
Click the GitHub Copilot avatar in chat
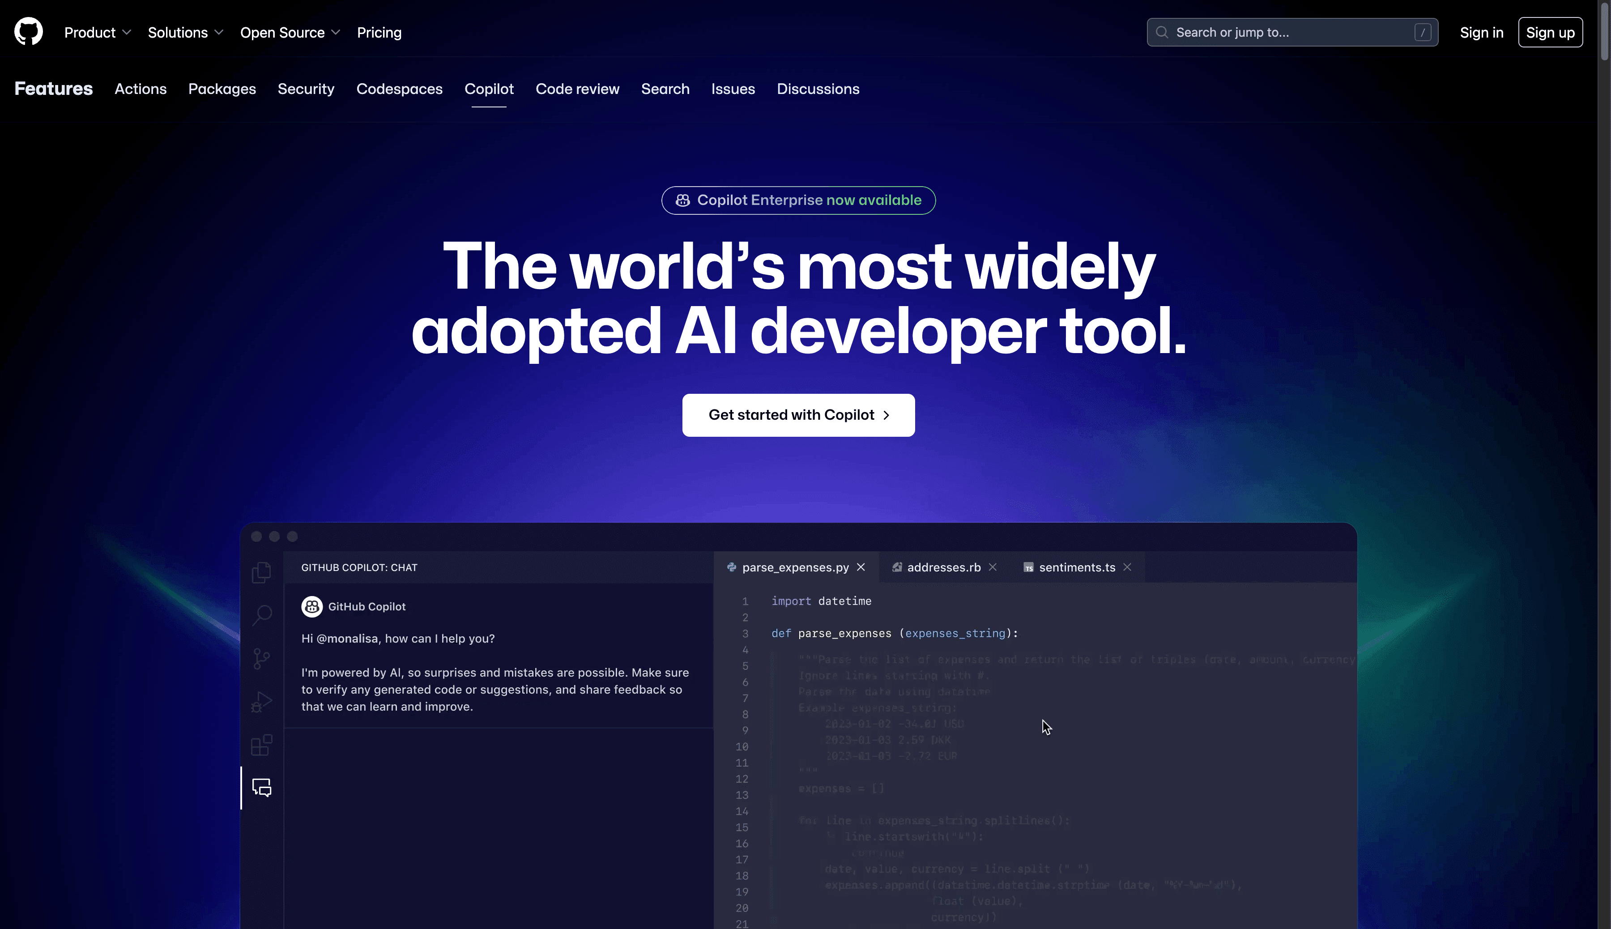tap(312, 606)
